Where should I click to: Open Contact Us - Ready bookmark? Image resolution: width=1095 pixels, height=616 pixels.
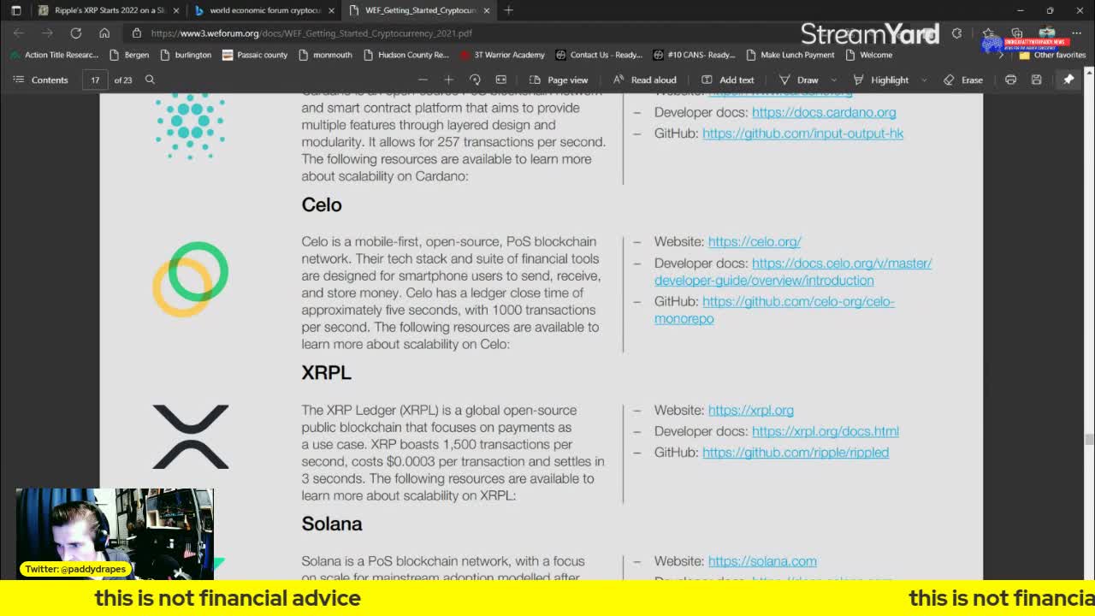tap(598, 55)
